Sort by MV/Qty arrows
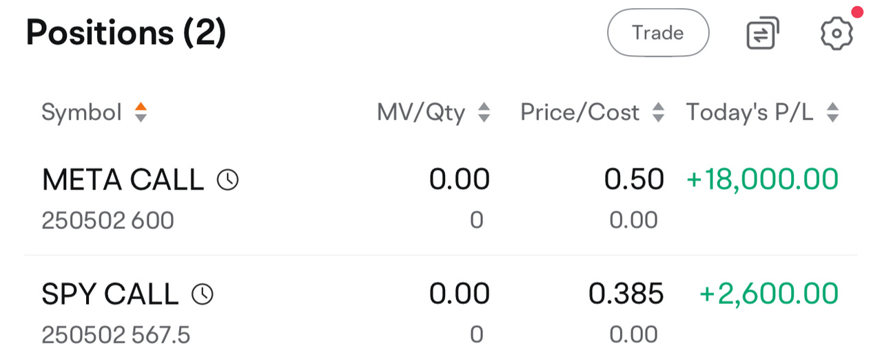Screen dimensions: 882x359 tap(484, 112)
